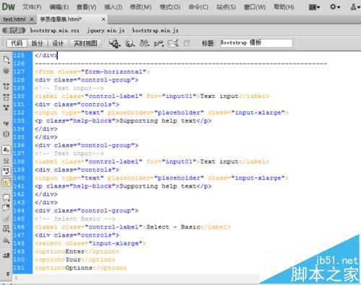Click the form class="form-horizontal" code line
This screenshot has height=285, width=361.
[92, 71]
